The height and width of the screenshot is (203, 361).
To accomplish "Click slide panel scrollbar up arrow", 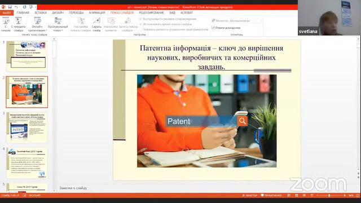I will [54, 39].
